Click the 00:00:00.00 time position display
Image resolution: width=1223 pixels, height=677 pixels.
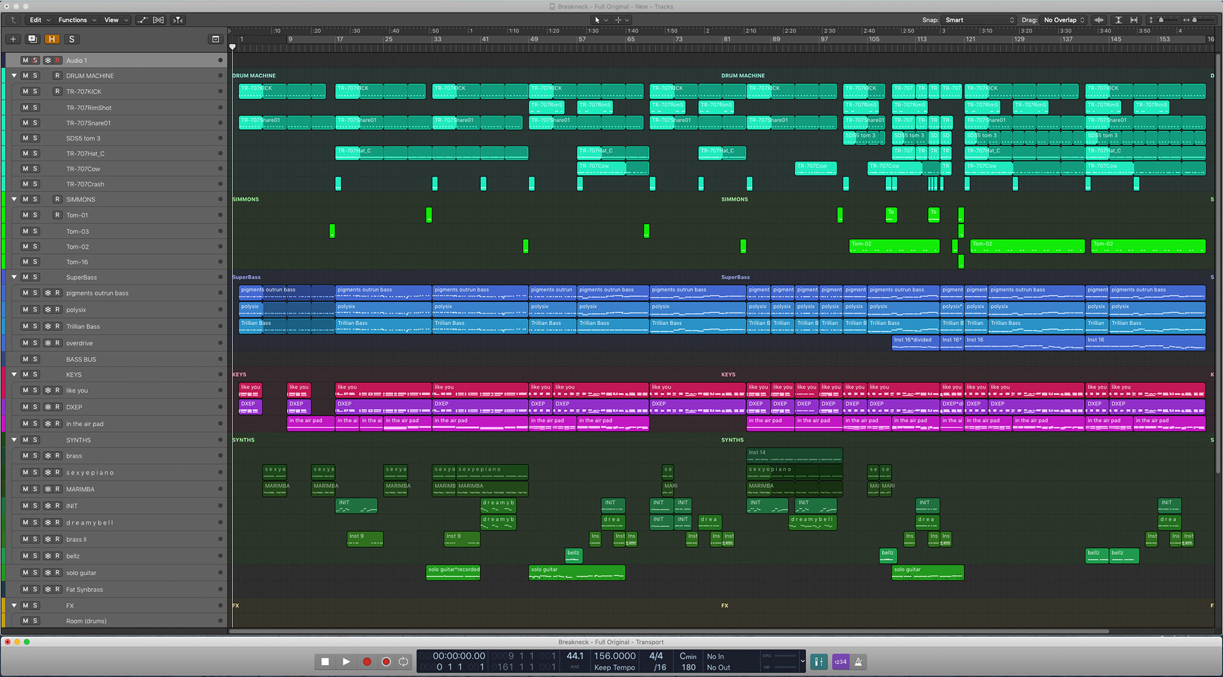click(x=459, y=656)
